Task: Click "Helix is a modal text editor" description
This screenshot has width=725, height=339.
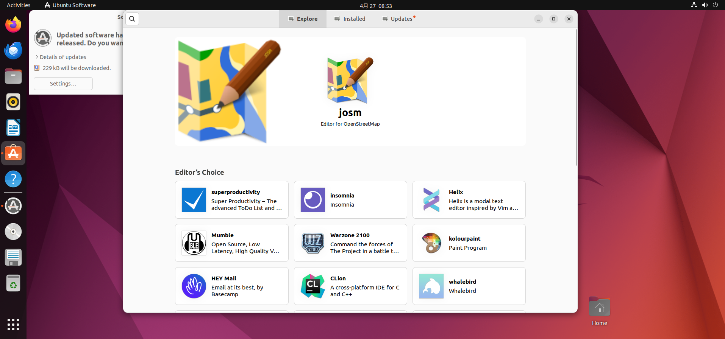Action: pos(483,205)
